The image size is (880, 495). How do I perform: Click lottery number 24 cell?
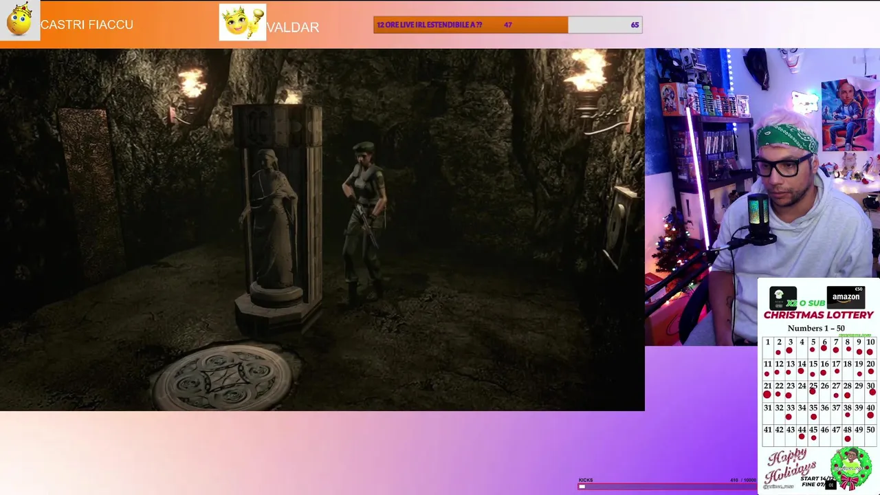802,390
